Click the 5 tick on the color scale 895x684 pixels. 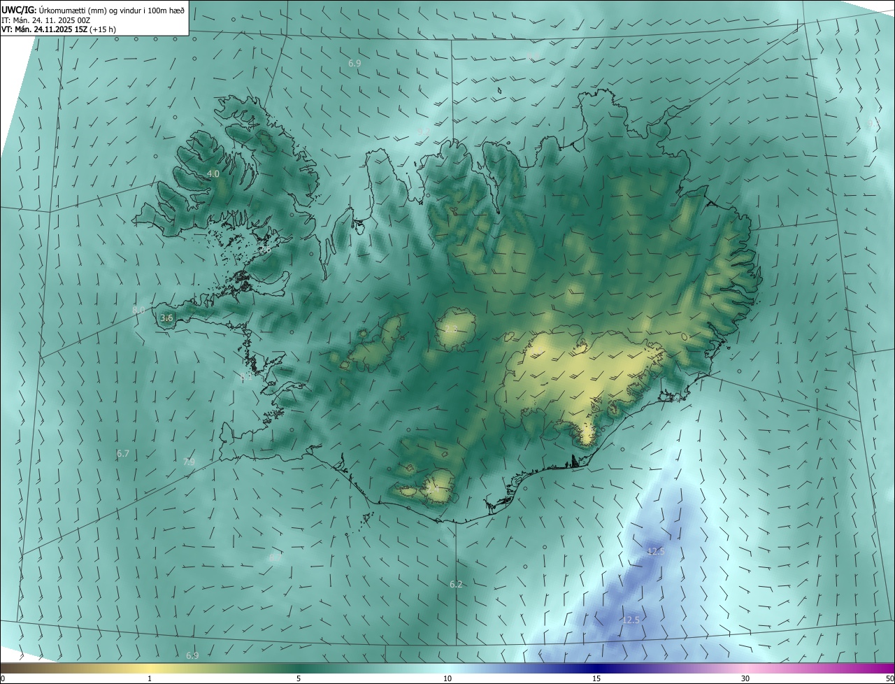point(299,679)
